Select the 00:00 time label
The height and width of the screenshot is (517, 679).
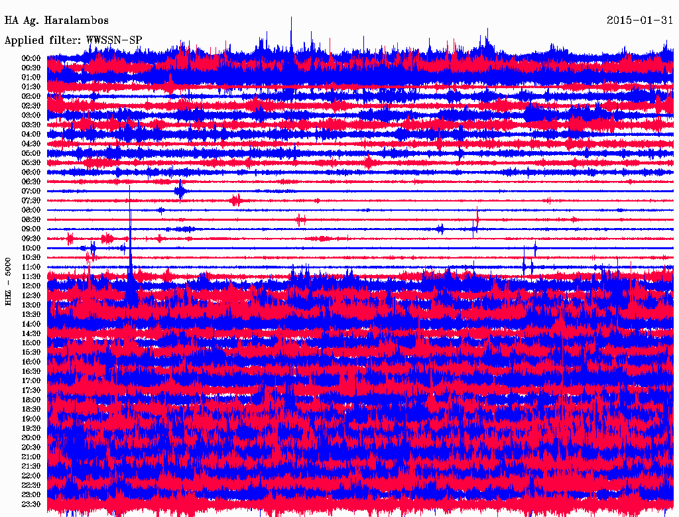pyautogui.click(x=31, y=58)
